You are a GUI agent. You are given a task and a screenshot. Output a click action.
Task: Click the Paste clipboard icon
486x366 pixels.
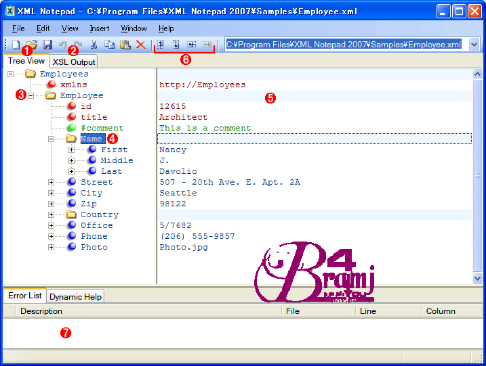125,45
